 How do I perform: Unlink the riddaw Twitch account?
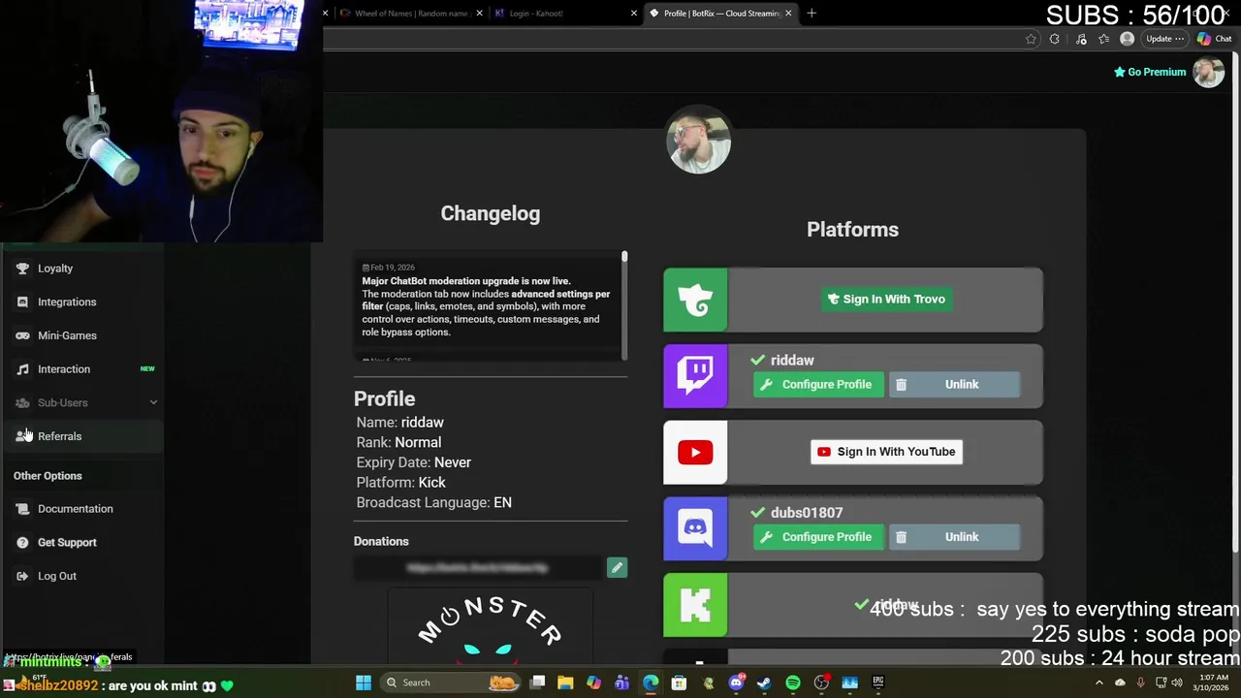click(x=954, y=385)
